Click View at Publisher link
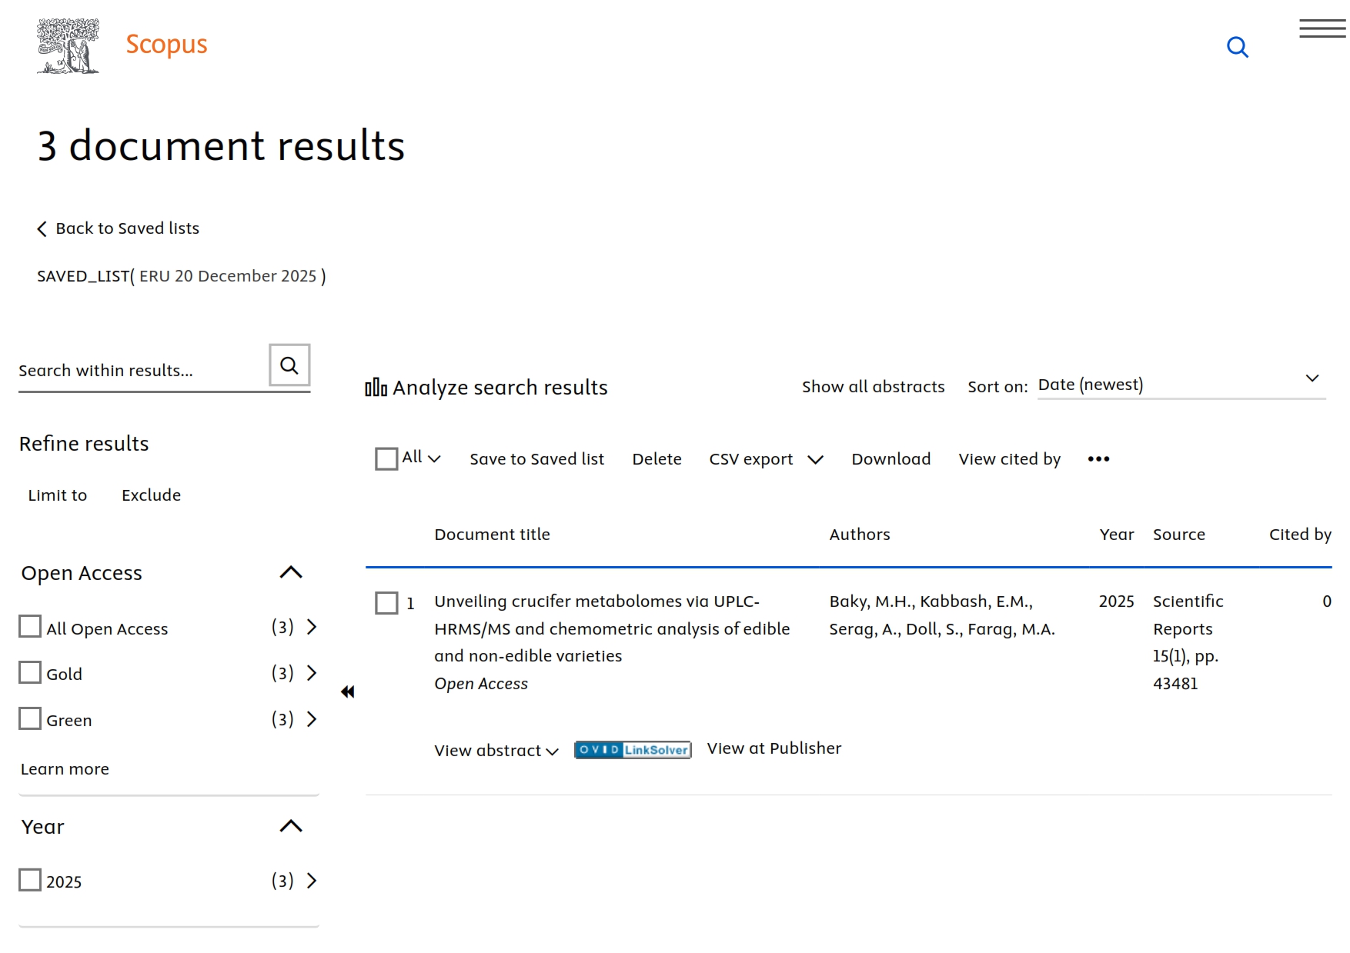The image size is (1350, 953). point(774,748)
